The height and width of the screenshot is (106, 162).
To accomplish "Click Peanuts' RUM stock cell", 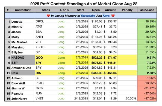I will [x=46, y=93].
